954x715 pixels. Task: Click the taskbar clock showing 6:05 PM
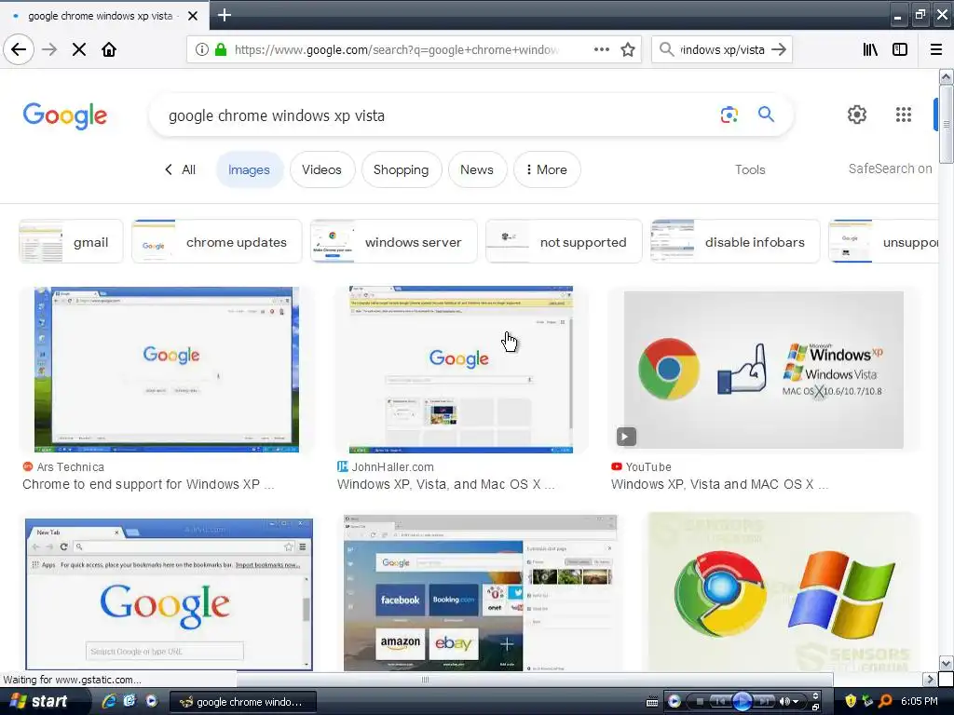pos(920,702)
